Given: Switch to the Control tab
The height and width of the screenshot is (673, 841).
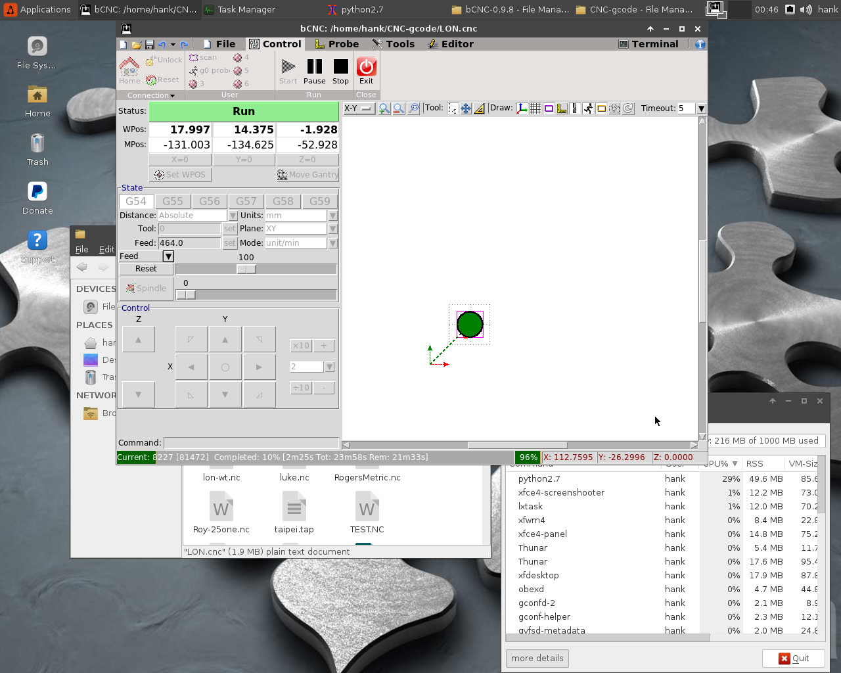Looking at the screenshot, I should tap(275, 44).
